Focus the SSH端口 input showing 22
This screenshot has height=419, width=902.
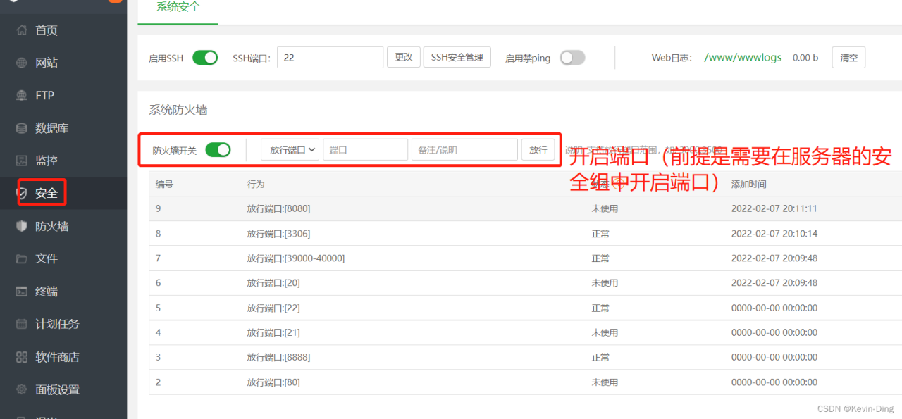pyautogui.click(x=330, y=58)
